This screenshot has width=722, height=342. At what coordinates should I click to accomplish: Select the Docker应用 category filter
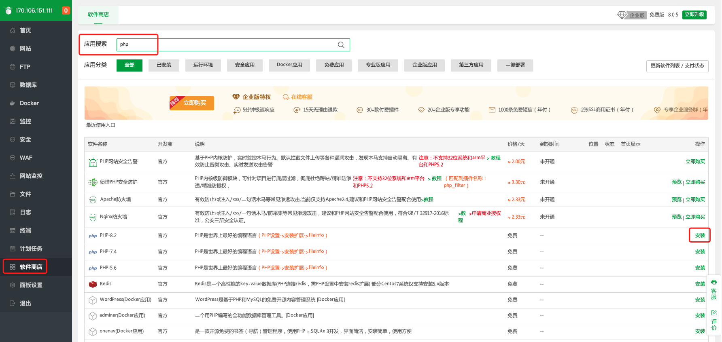pos(289,65)
